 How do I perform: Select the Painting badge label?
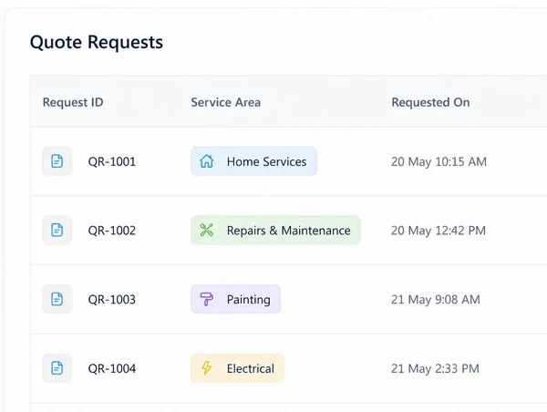coord(248,300)
